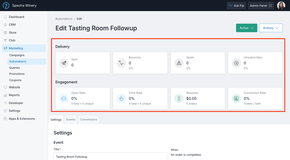
Task: Click the "Orders / Sent" label
Action: click(252, 104)
